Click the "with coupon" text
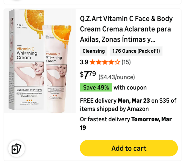 point(130,88)
